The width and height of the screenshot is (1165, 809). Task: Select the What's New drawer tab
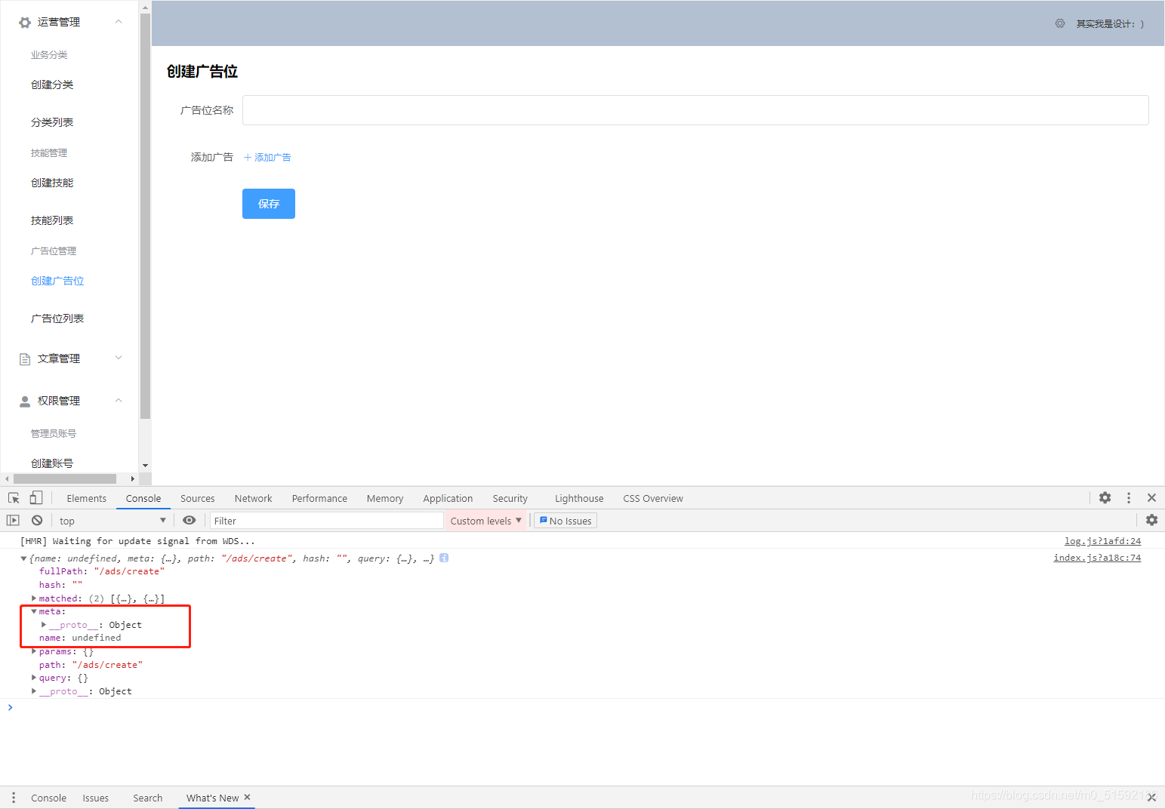(x=212, y=798)
